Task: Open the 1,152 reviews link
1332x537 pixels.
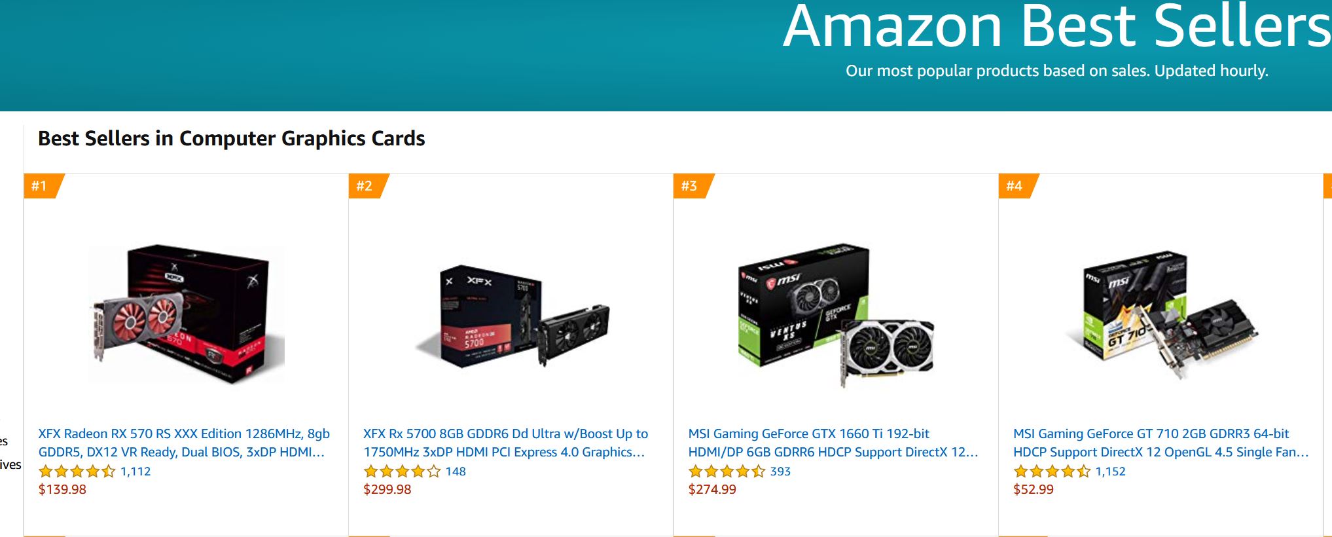Action: coord(1110,472)
